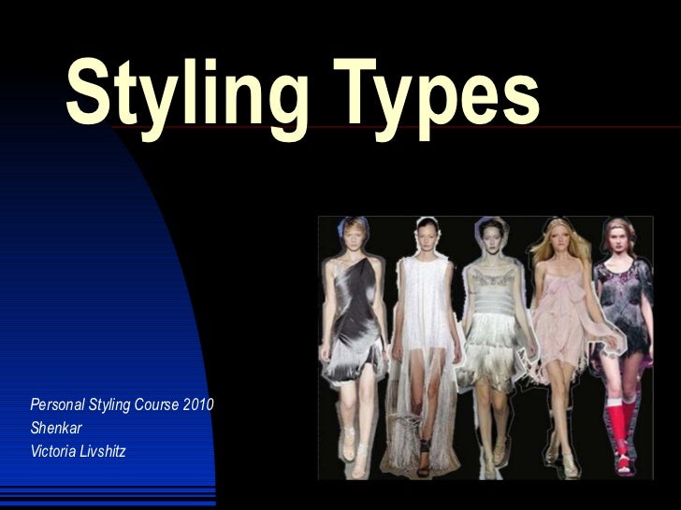
Task: Select the 'Victoria Livshitz' author line
Action: (79, 451)
